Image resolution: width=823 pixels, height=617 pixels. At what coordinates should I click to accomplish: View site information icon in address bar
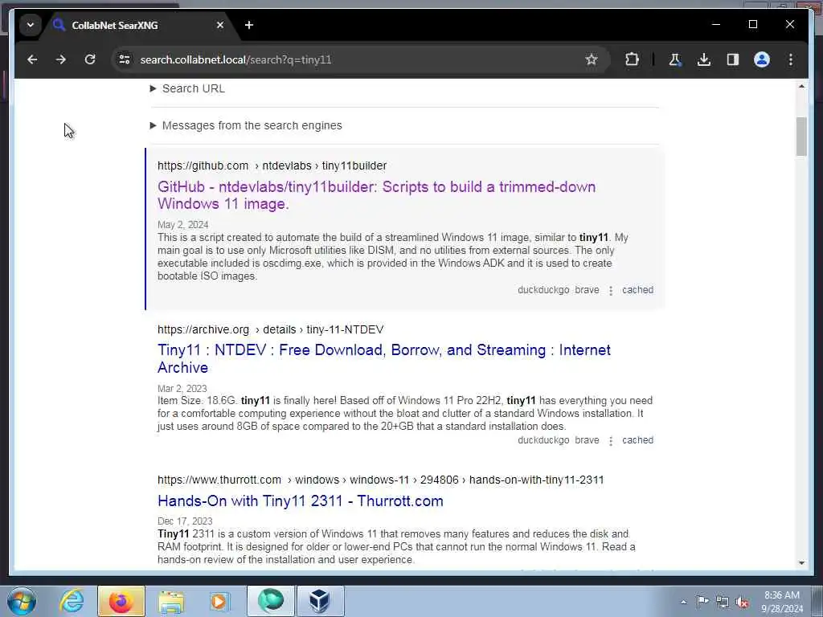pyautogui.click(x=125, y=59)
